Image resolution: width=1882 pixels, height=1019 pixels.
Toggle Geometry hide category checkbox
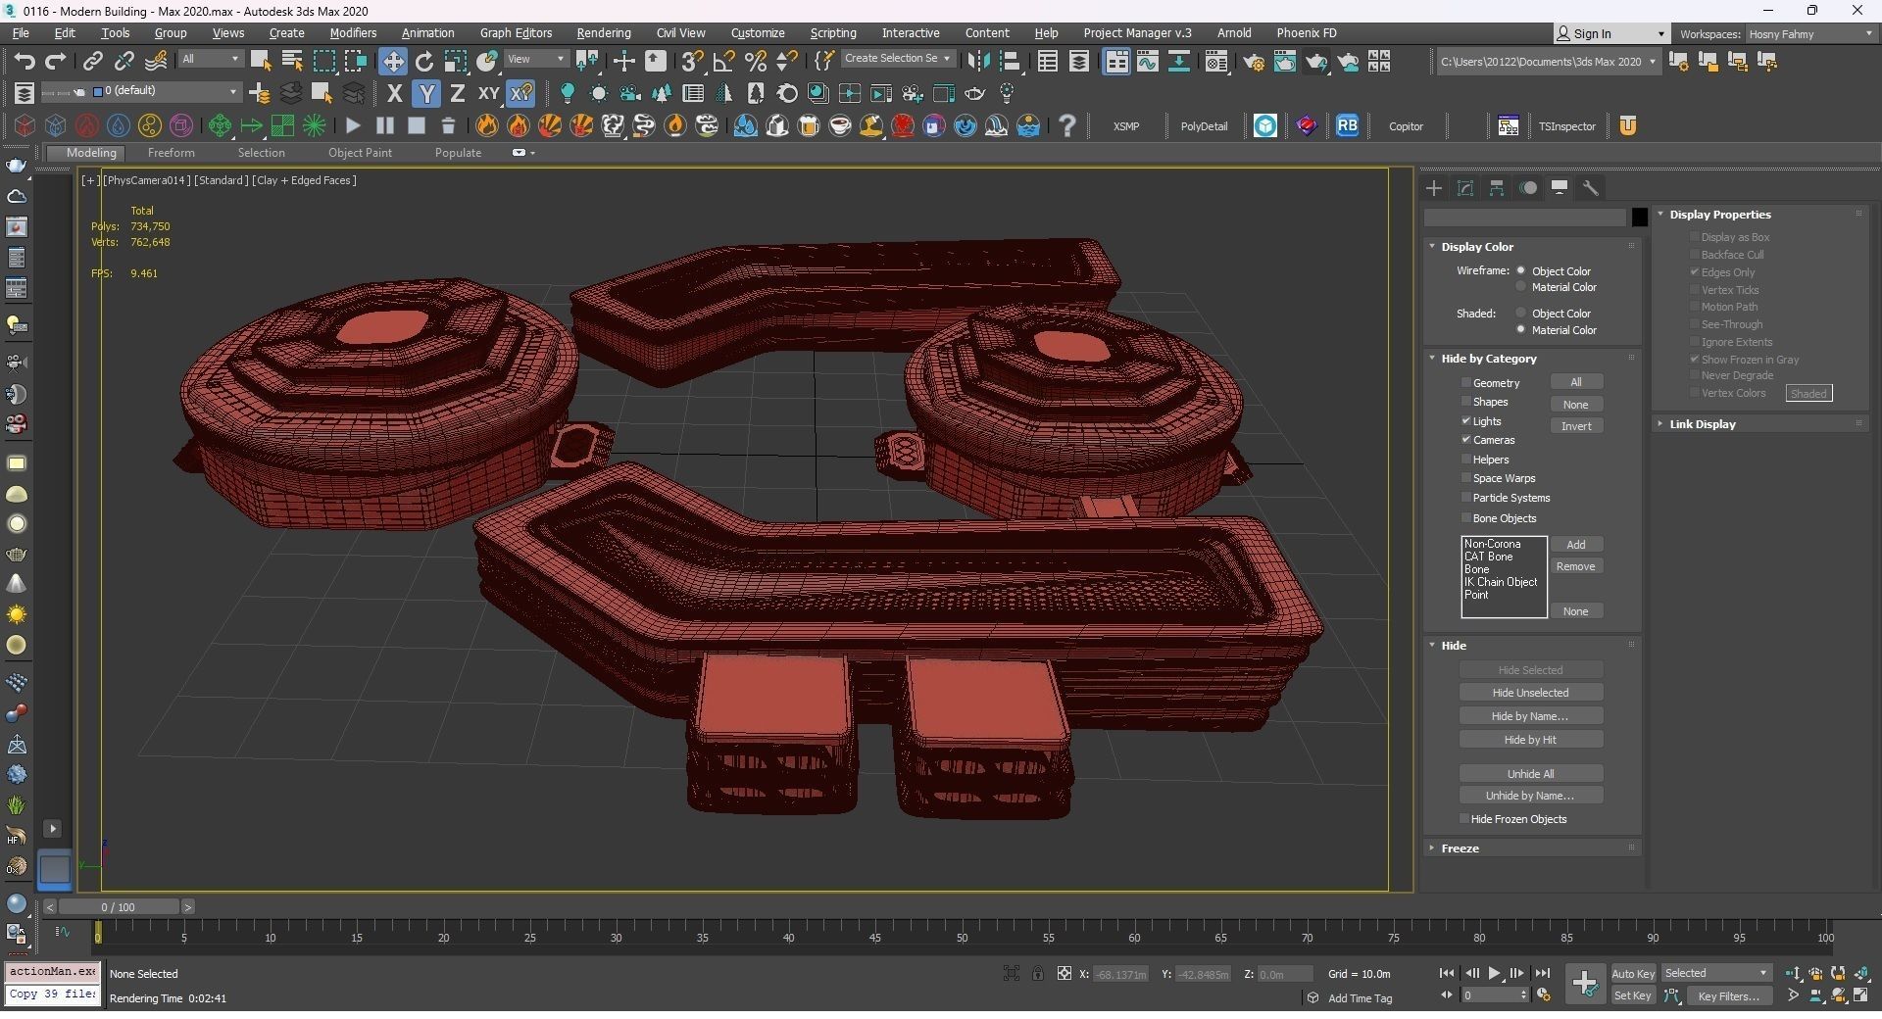coord(1466,383)
